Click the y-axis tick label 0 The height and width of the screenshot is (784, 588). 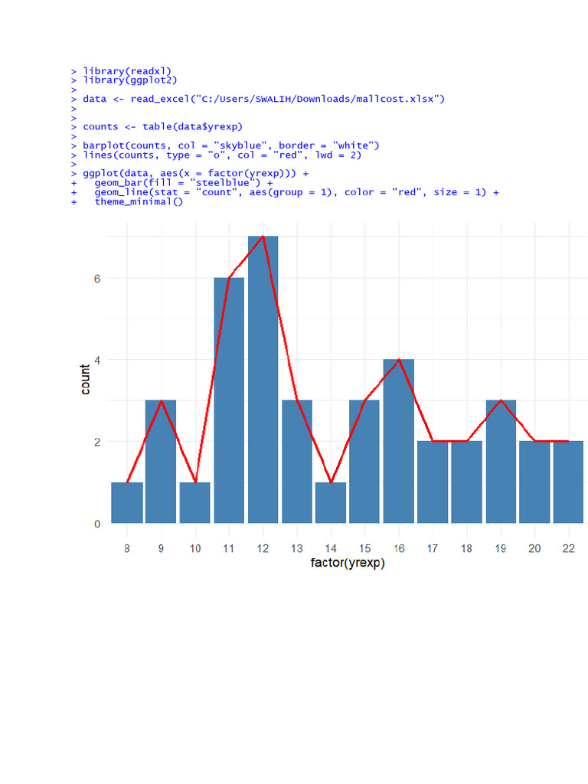coord(97,524)
